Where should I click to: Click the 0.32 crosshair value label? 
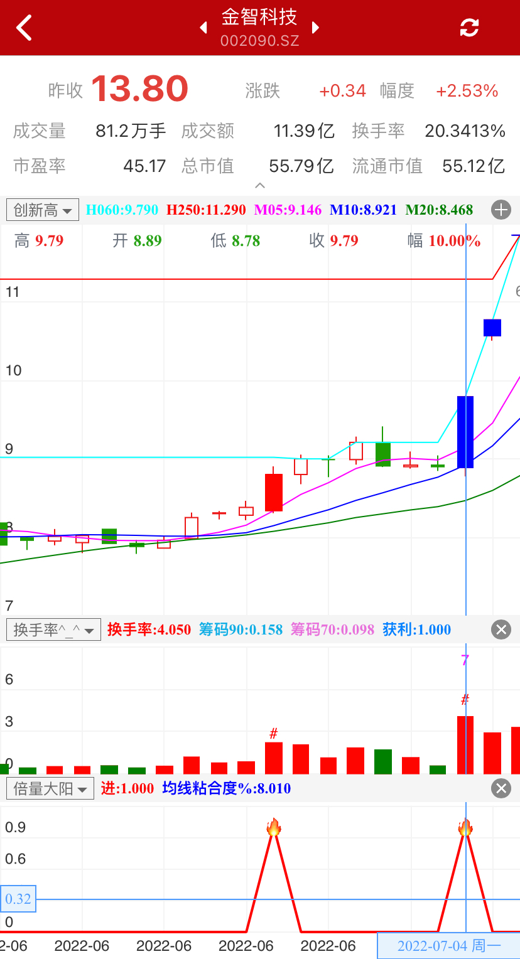(x=18, y=899)
